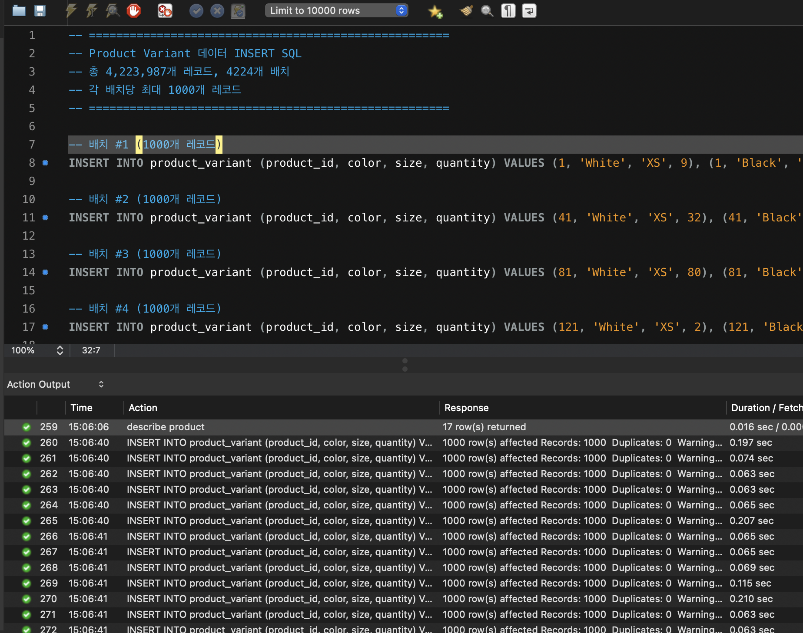Save the script to file

(40, 11)
